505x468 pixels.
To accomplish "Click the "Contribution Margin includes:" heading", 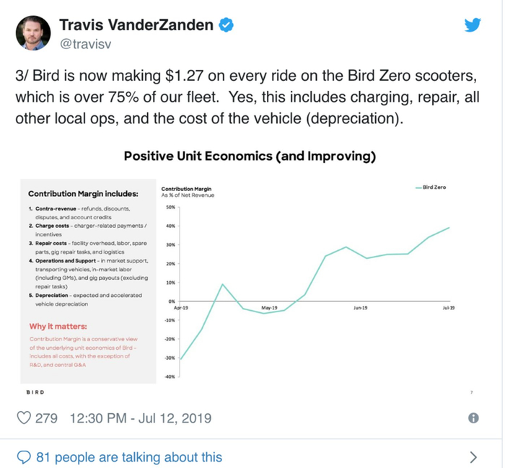I will point(83,193).
